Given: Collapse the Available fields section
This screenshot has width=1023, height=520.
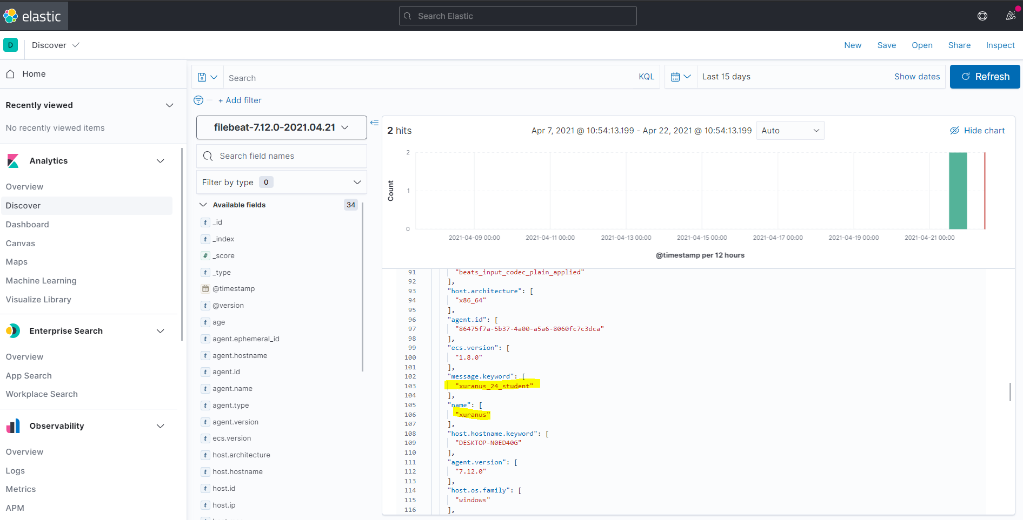Looking at the screenshot, I should (203, 205).
